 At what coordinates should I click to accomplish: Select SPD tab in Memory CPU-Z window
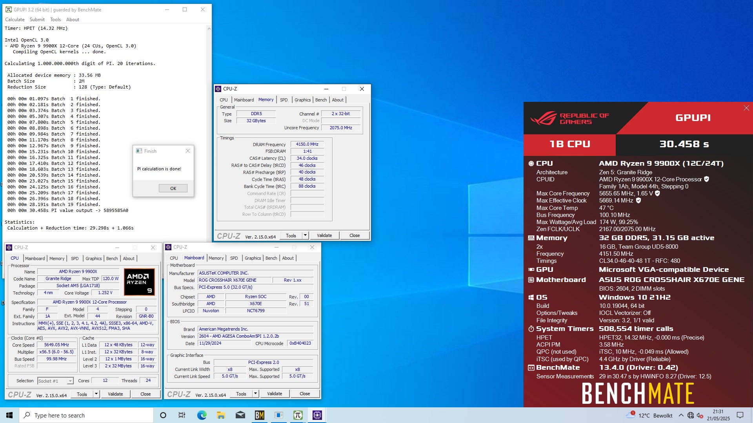click(x=284, y=100)
